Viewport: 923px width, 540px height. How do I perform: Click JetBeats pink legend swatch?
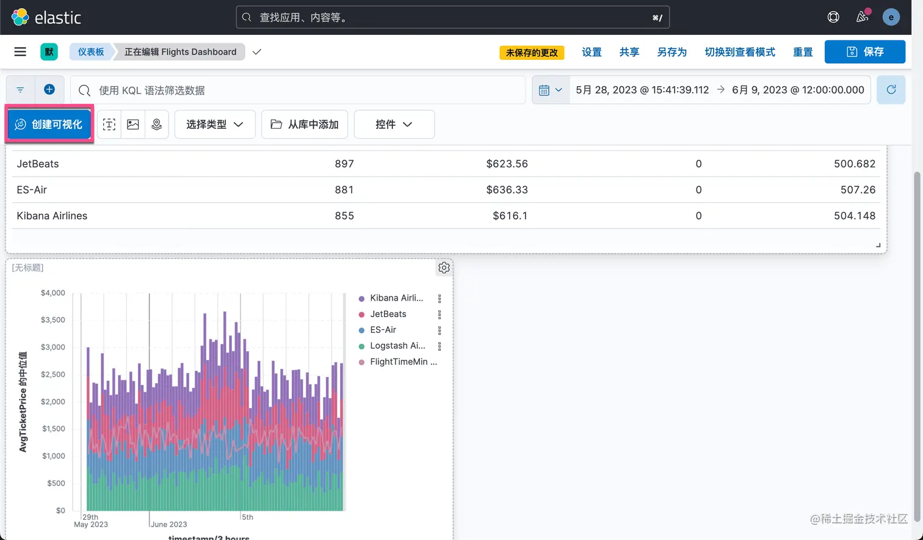(362, 315)
